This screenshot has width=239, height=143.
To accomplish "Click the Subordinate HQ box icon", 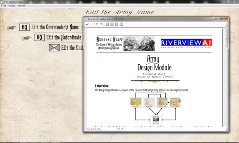I will click(39, 37).
